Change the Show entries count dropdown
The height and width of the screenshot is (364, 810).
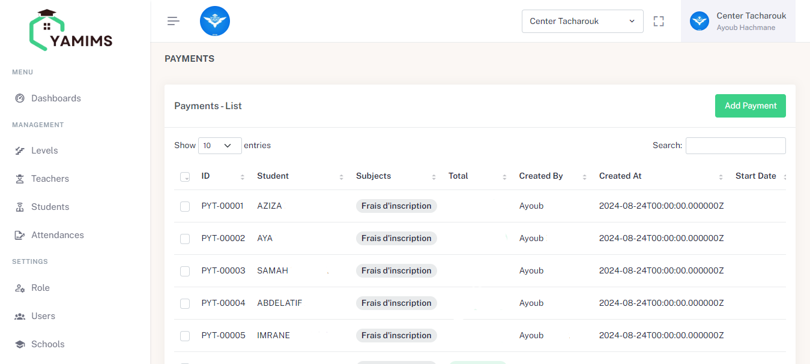pos(219,145)
